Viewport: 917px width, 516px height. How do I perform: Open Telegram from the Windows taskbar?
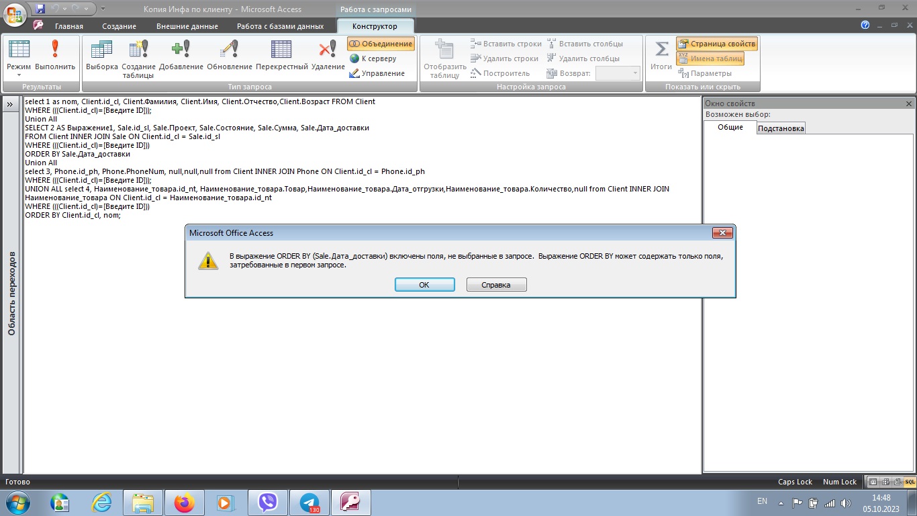click(x=309, y=503)
